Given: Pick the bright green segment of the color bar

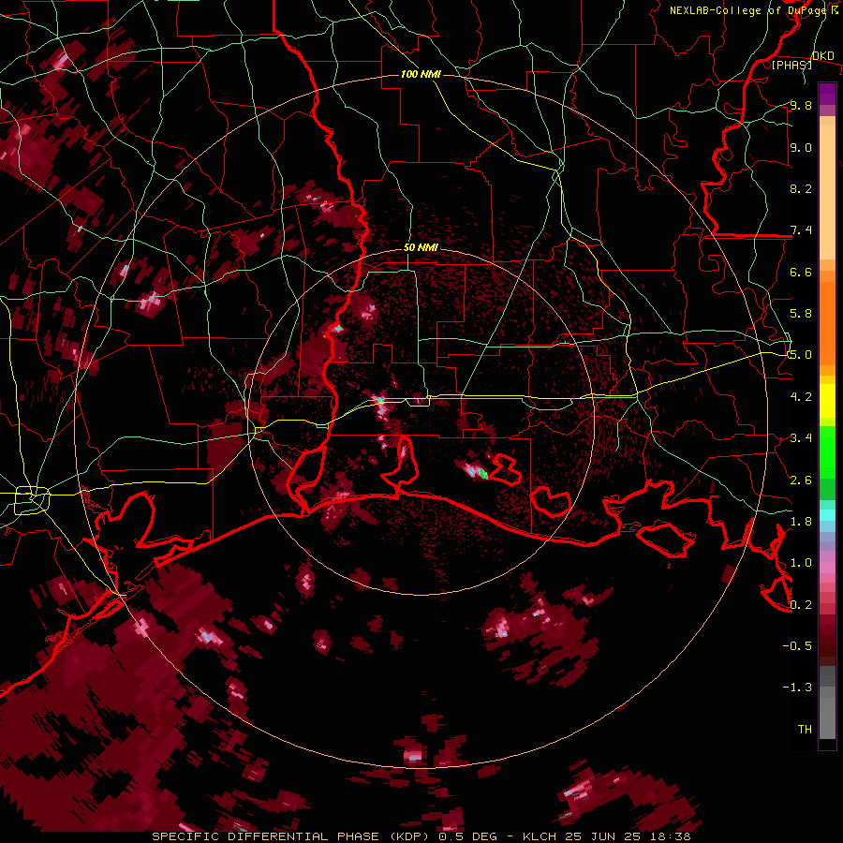Looking at the screenshot, I should [827, 452].
